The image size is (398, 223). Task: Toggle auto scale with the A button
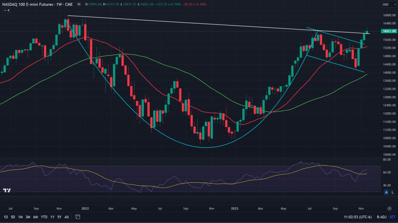pos(386,192)
